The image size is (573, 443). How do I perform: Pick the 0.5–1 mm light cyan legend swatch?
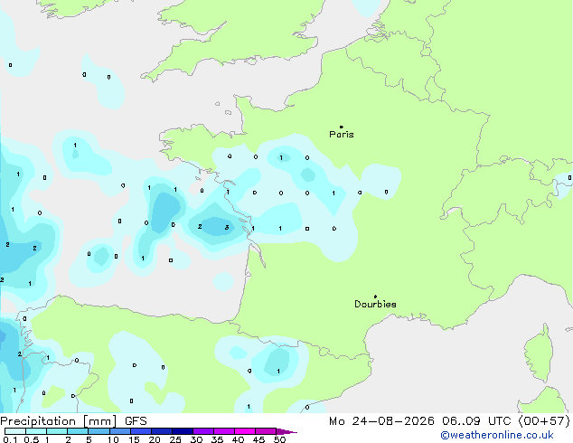(x=36, y=431)
